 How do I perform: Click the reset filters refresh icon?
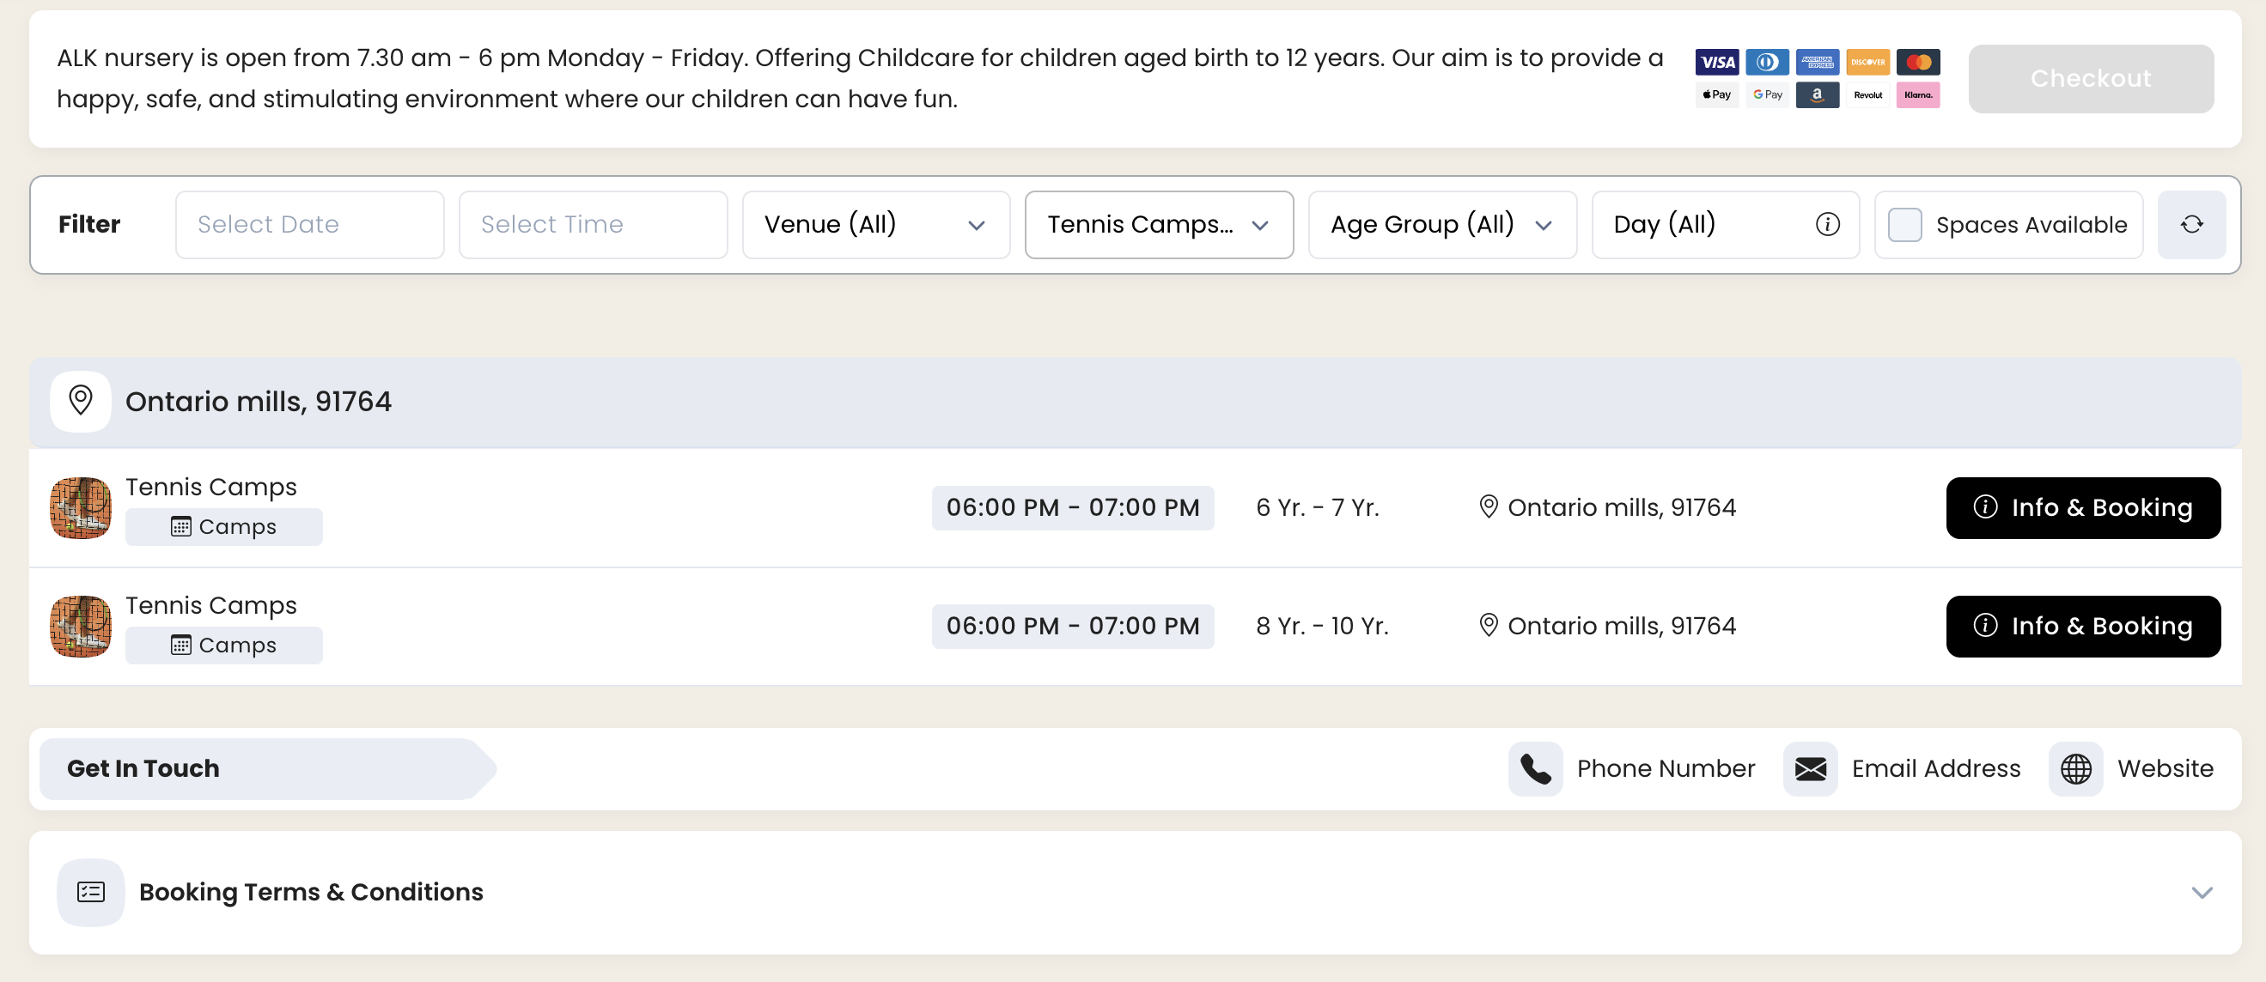coord(2191,224)
